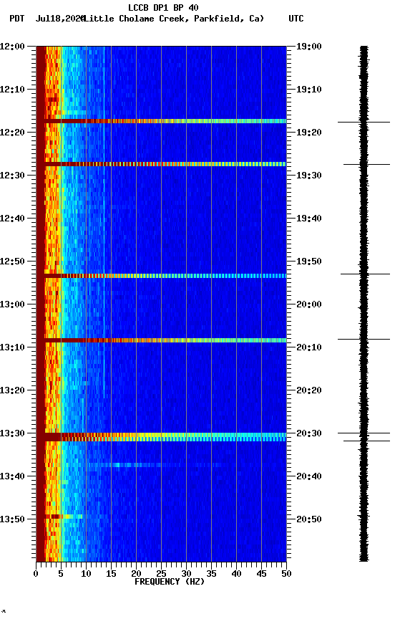Click the 35 Hz frequency axis label
Screen dimensions: 395x619
(x=211, y=574)
